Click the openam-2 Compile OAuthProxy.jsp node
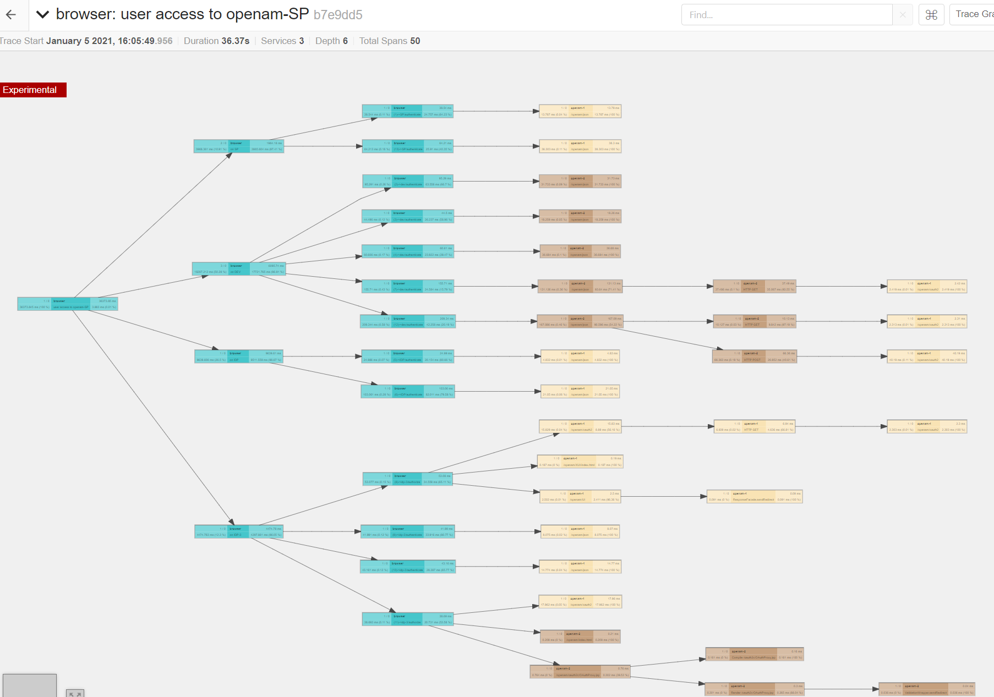This screenshot has height=697, width=994. (x=755, y=655)
